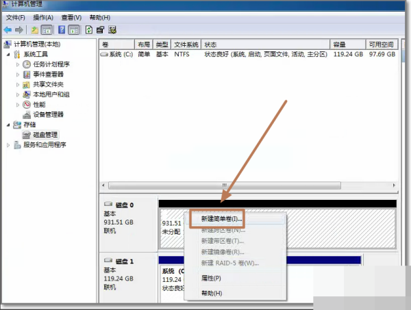
Task: Click the 系统工具 tools icon
Action: pos(17,54)
